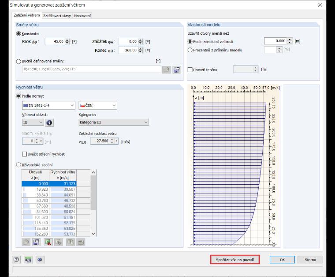The width and height of the screenshot is (335, 277).
Task: Select Ručně definované směry radio option
Action: tap(19, 62)
